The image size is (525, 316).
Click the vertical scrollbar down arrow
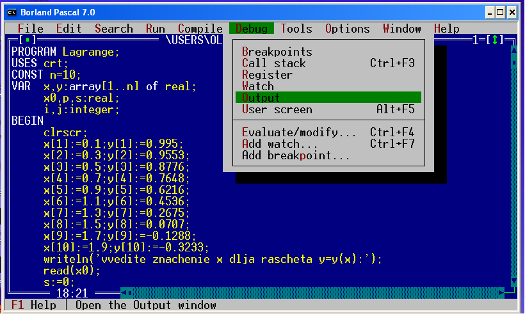(x=514, y=281)
